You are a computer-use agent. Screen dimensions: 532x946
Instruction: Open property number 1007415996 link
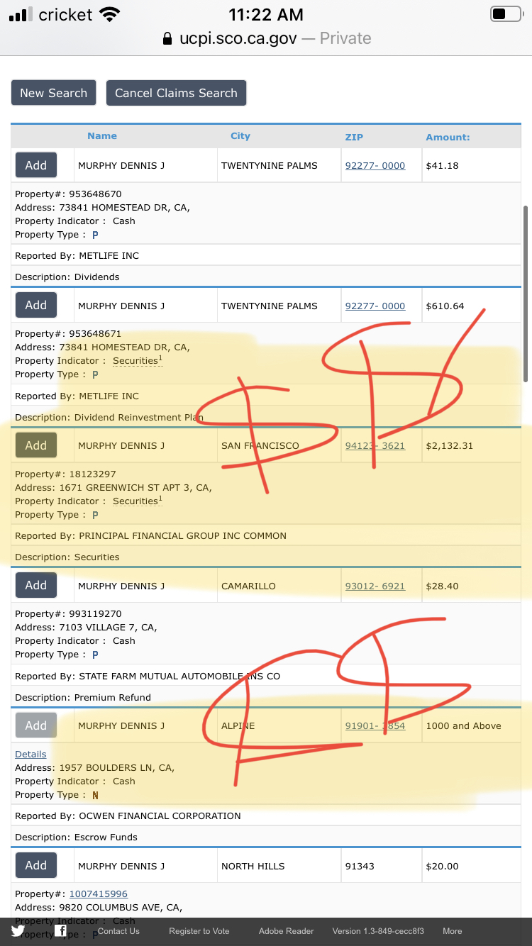pyautogui.click(x=99, y=894)
